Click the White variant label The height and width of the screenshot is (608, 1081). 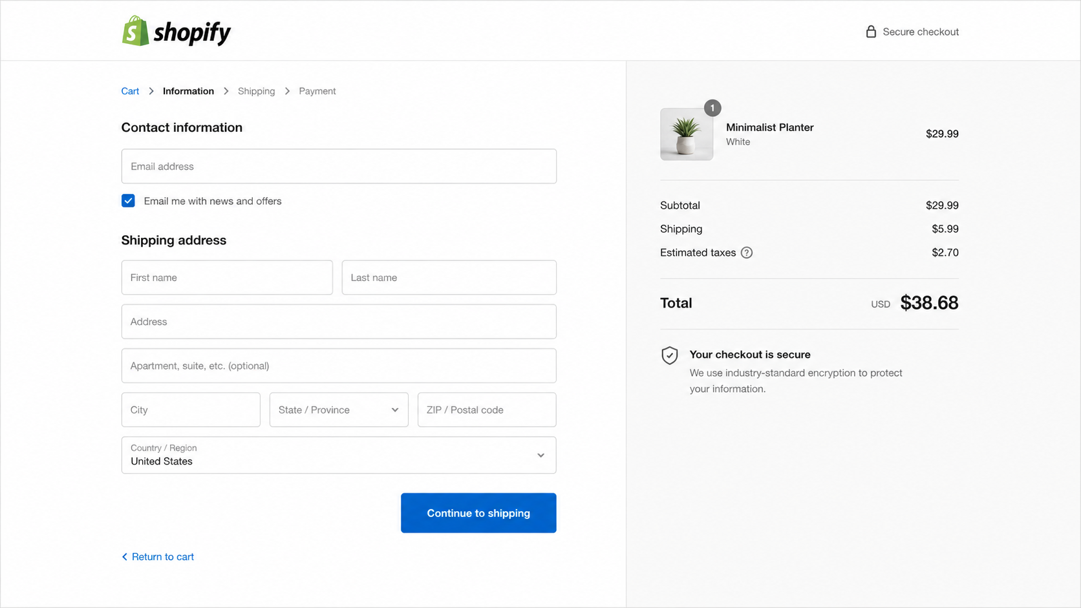click(x=738, y=142)
